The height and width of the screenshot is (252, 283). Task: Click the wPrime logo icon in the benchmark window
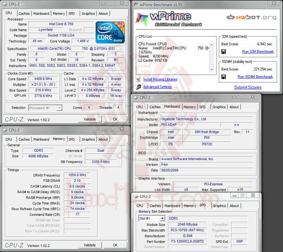(141, 19)
